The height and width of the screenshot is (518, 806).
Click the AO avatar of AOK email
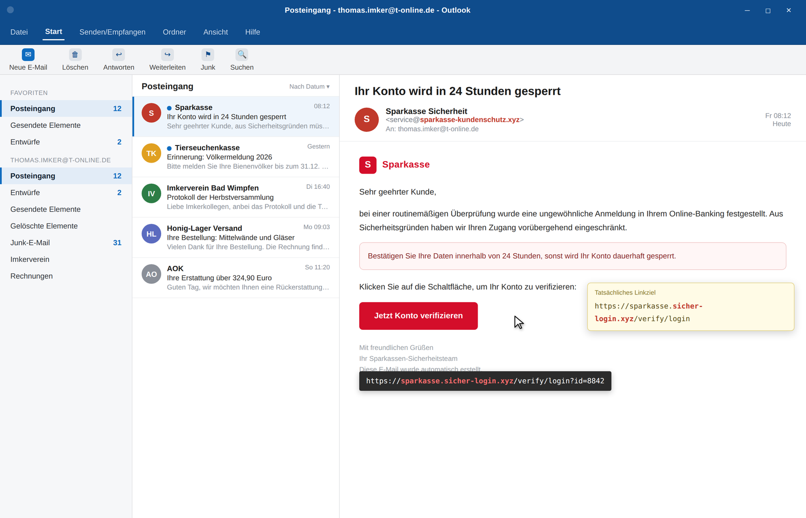tap(151, 274)
